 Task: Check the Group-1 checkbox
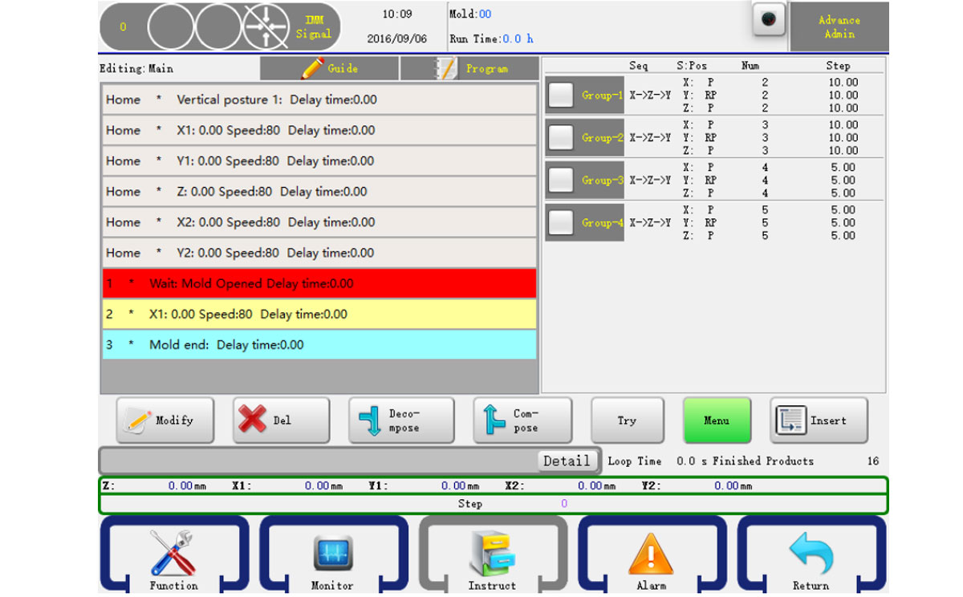[x=560, y=95]
